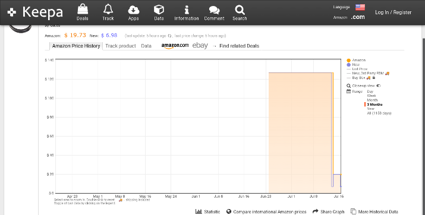Viewport: 425px width, 215px height.
Task: Open the Information icon
Action: click(187, 10)
